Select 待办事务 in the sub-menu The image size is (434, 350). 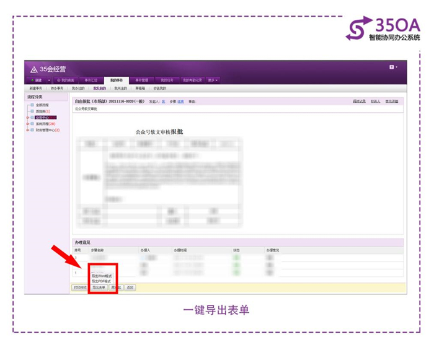coord(57,89)
